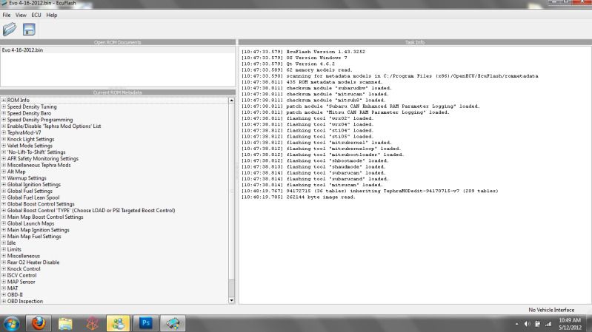Select Enable/Disable 'Tephra Mod Options' List
This screenshot has height=332, width=592.
(54, 126)
